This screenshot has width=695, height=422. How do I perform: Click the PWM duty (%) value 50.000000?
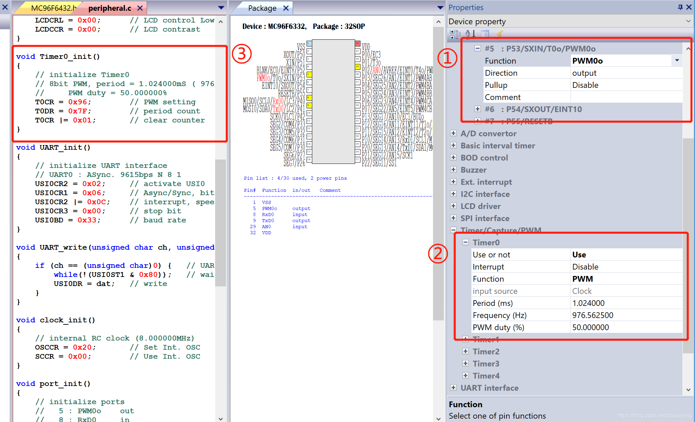[626, 327]
